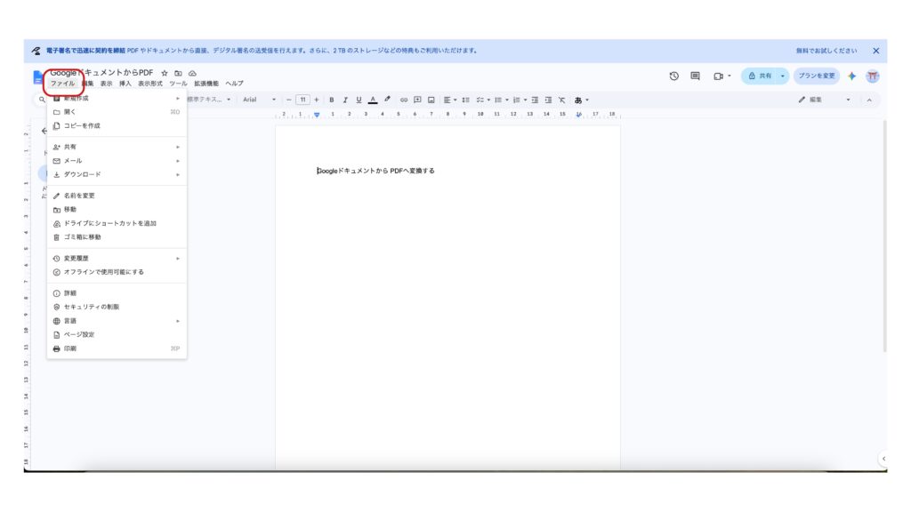
Task: Increase font size with plus
Action: pos(317,100)
